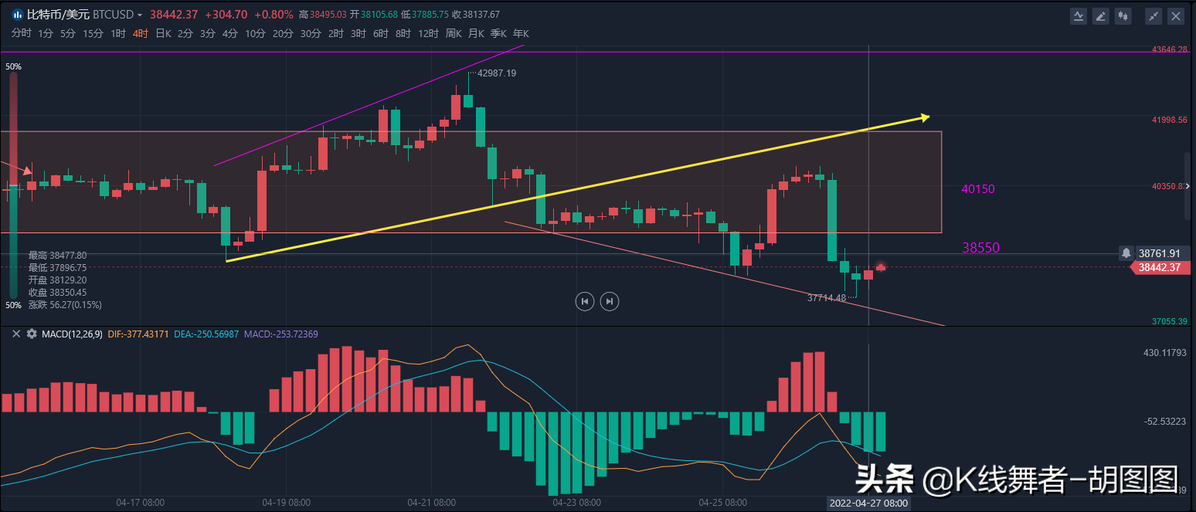Select the drawing pencil tool
The image size is (1196, 512).
1100,15
